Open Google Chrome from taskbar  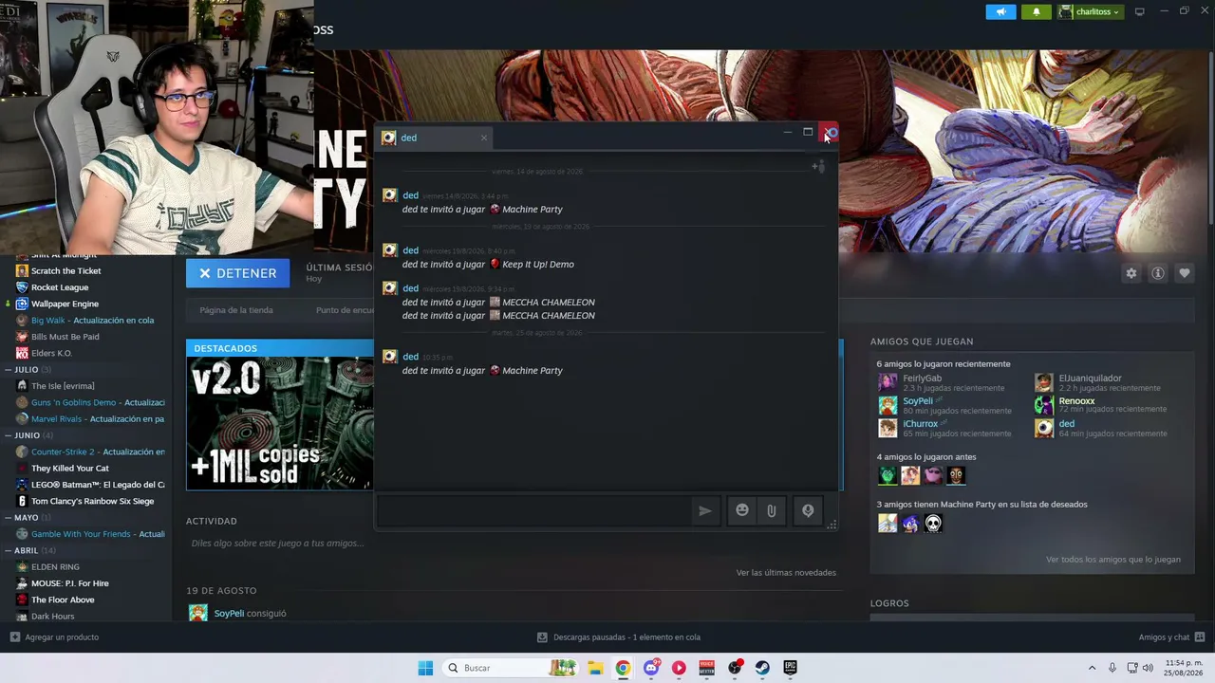(x=623, y=668)
